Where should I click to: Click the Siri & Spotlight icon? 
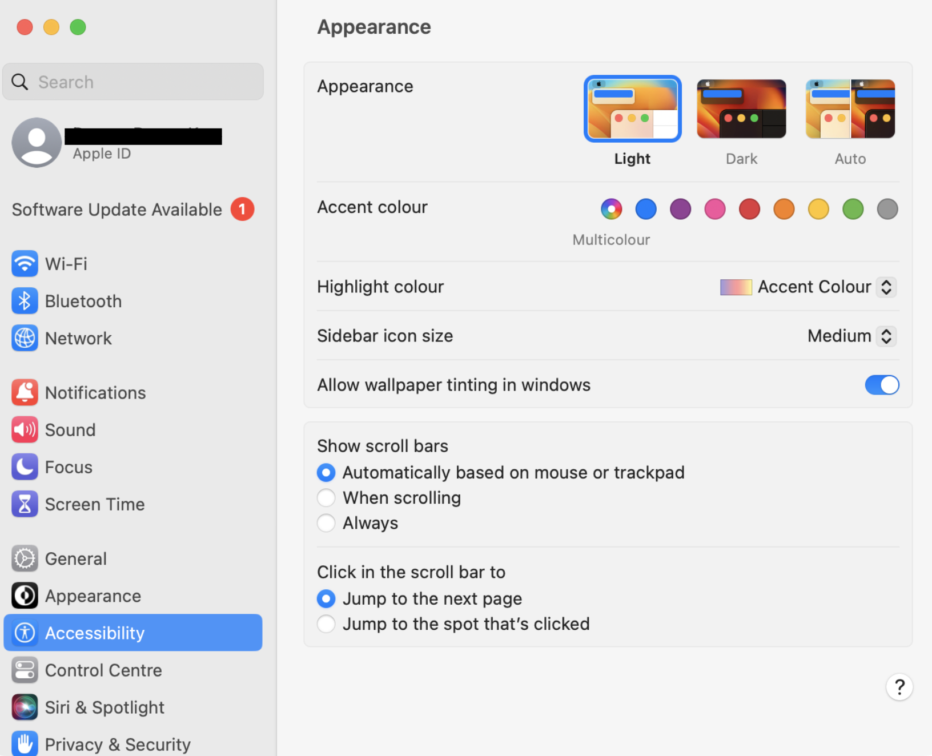coord(25,707)
